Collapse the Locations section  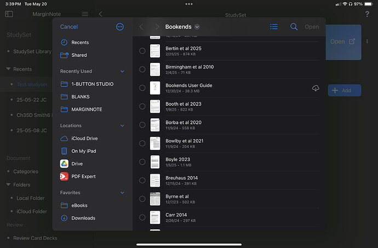pos(122,125)
